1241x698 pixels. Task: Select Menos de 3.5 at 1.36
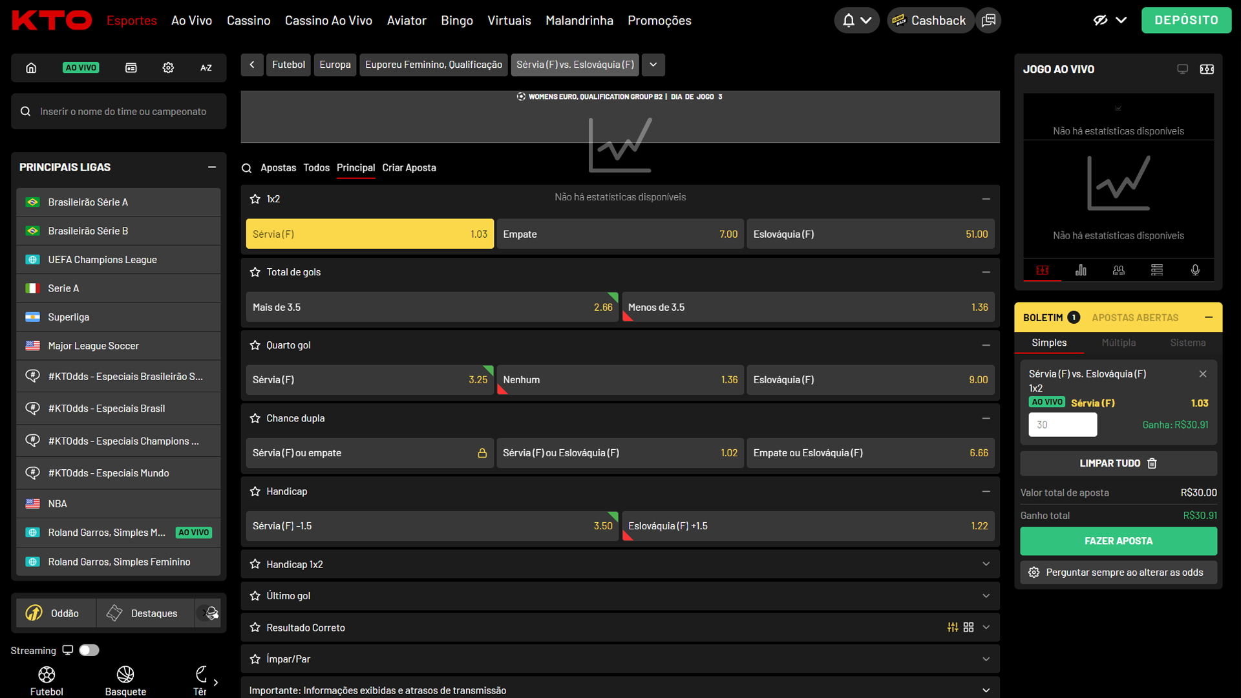pos(808,307)
